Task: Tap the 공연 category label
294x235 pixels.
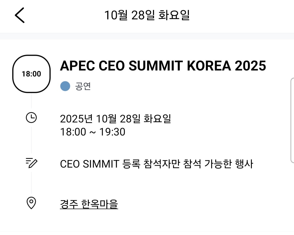Action: [x=83, y=86]
